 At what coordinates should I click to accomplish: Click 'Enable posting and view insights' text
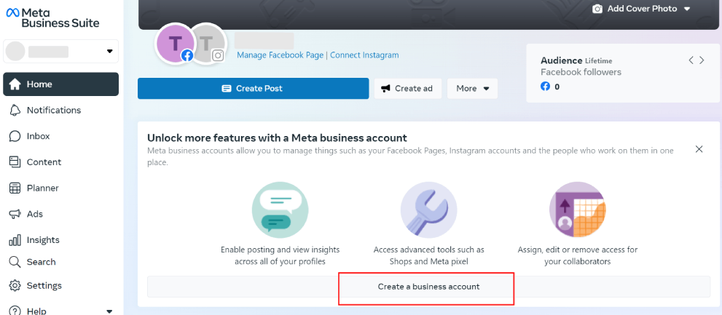[x=280, y=250]
